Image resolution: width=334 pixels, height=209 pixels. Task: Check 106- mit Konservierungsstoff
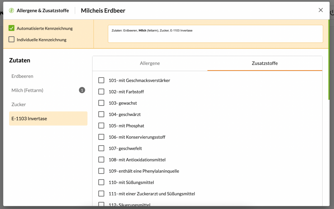tap(101, 137)
